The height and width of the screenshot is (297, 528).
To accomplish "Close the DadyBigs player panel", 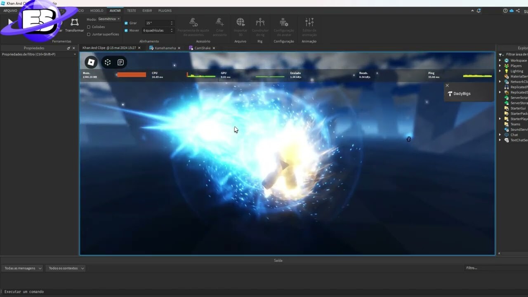I will pyautogui.click(x=447, y=85).
